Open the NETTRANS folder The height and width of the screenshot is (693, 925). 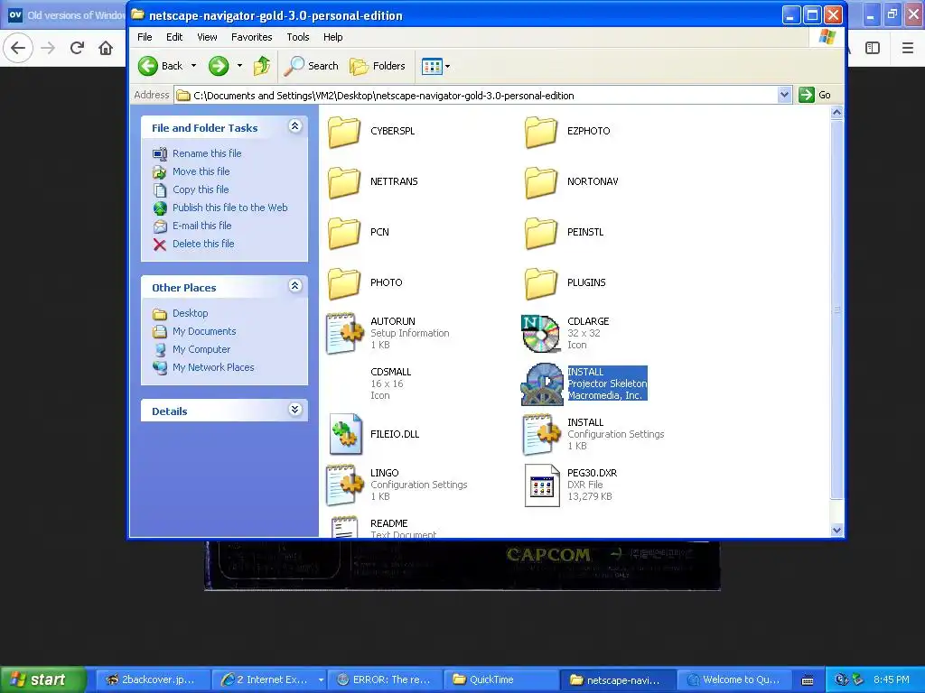pos(344,182)
